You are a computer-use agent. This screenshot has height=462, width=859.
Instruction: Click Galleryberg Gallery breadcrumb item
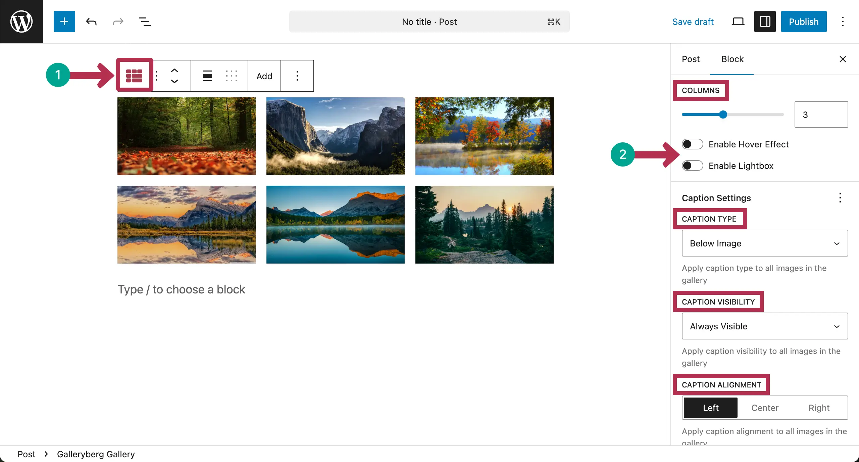click(96, 454)
